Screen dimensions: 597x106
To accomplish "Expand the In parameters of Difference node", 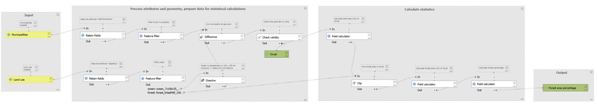I will [x=222, y=30].
